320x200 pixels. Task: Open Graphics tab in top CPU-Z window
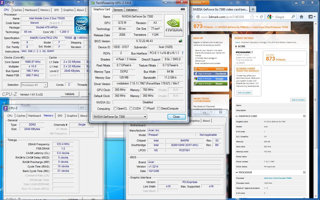pyautogui.click(x=68, y=10)
